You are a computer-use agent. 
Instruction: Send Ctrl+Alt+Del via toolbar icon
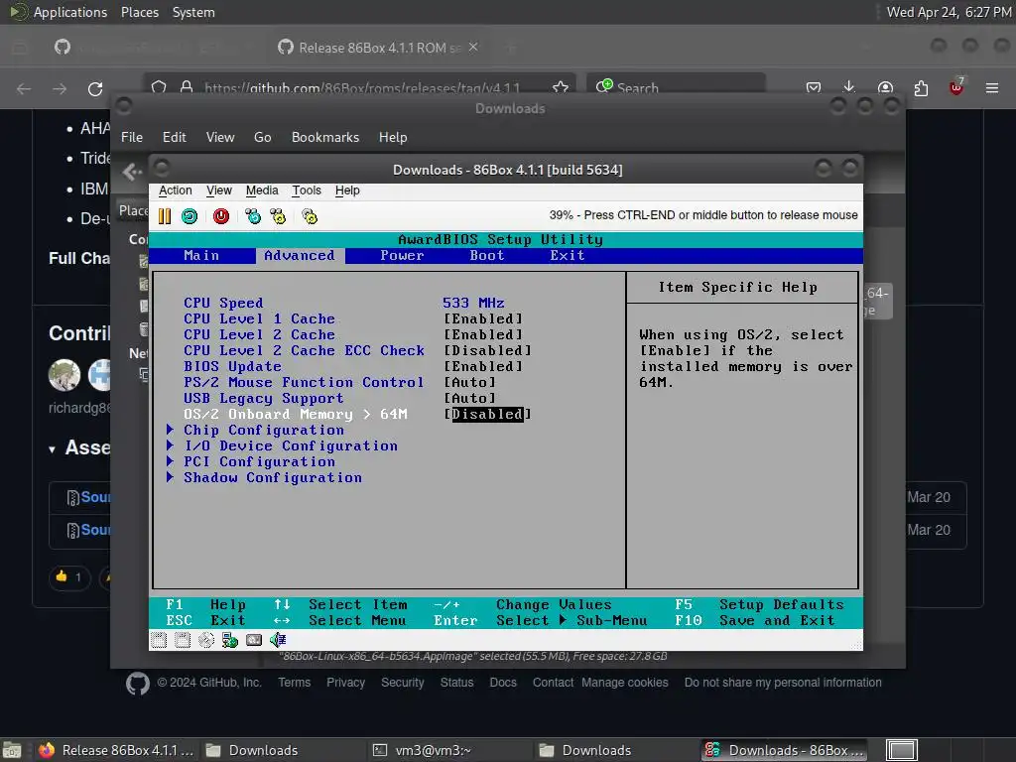(x=253, y=216)
